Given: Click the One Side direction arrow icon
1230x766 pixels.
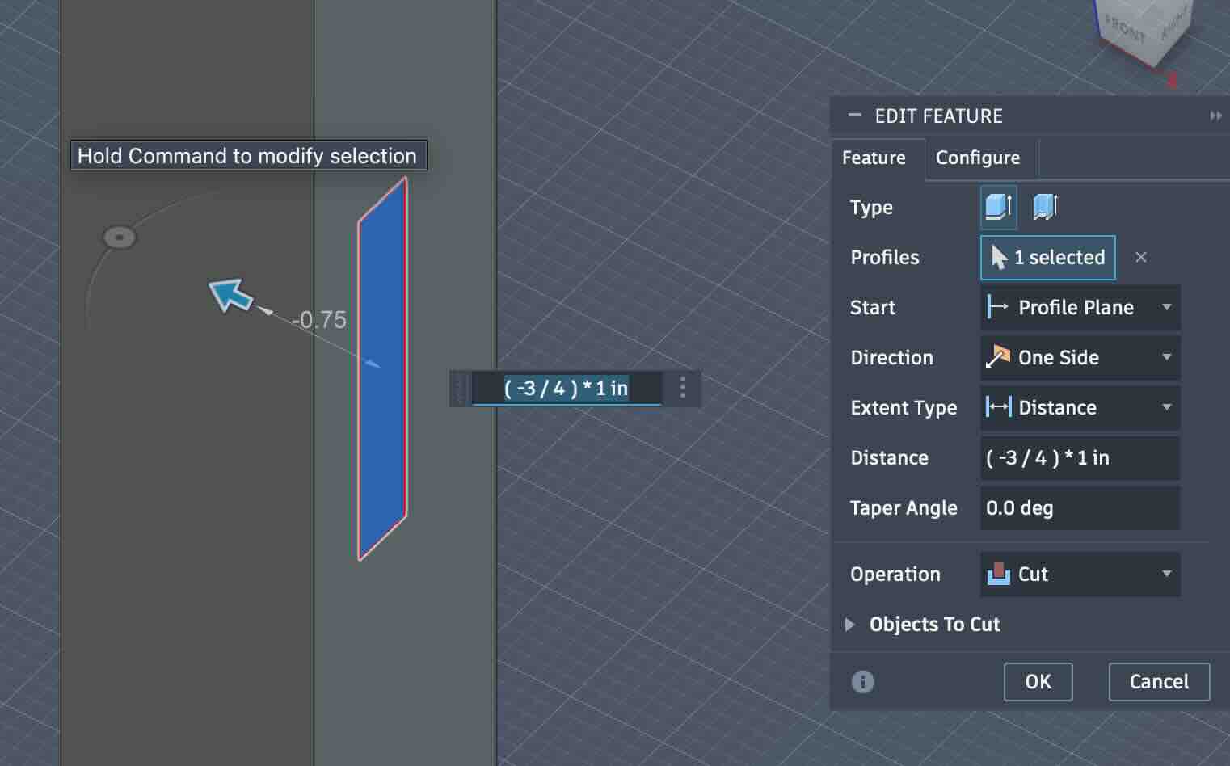Looking at the screenshot, I should click(x=1000, y=357).
